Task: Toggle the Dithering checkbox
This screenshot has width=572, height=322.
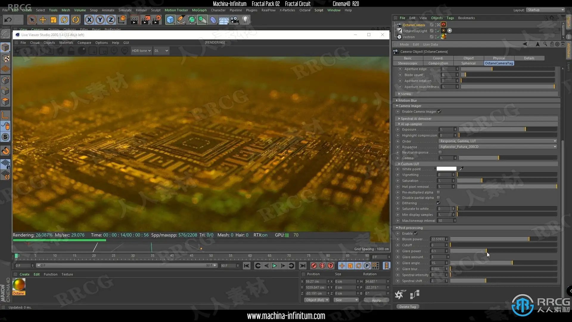Action: 438,203
